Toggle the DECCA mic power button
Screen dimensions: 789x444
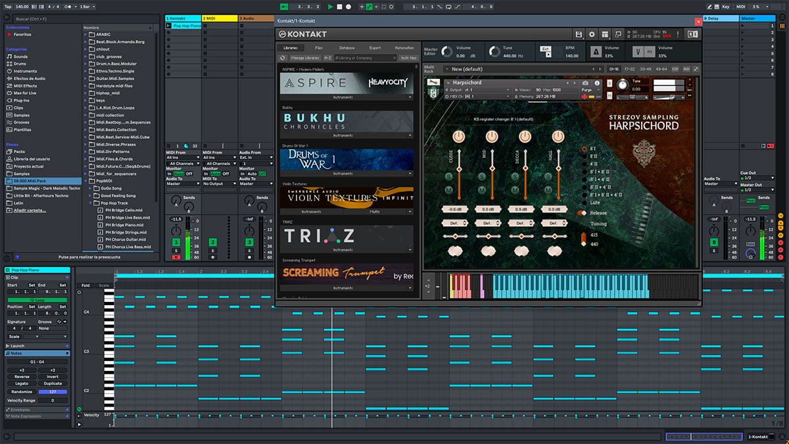click(525, 136)
